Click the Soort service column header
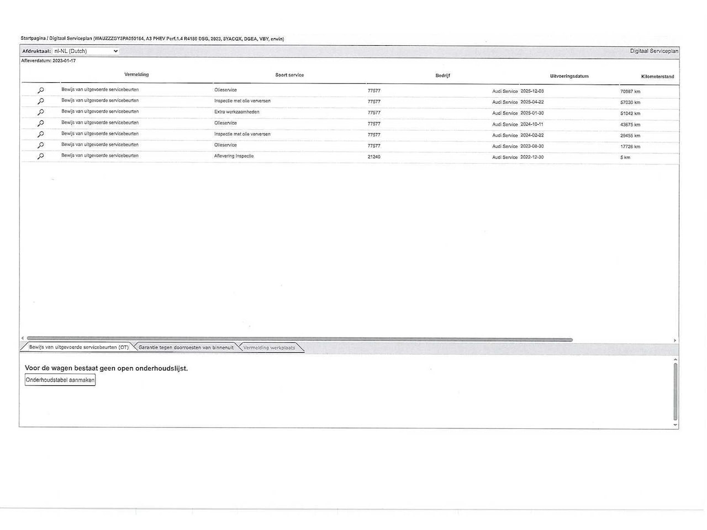Screen dimensions: 707x530 [289, 75]
